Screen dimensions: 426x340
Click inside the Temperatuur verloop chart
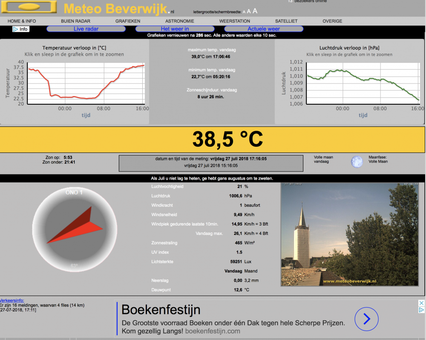click(x=86, y=83)
